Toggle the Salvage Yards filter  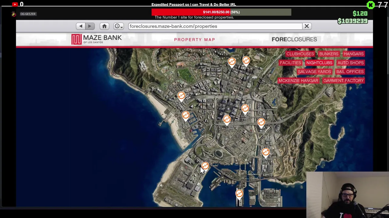[x=314, y=72]
